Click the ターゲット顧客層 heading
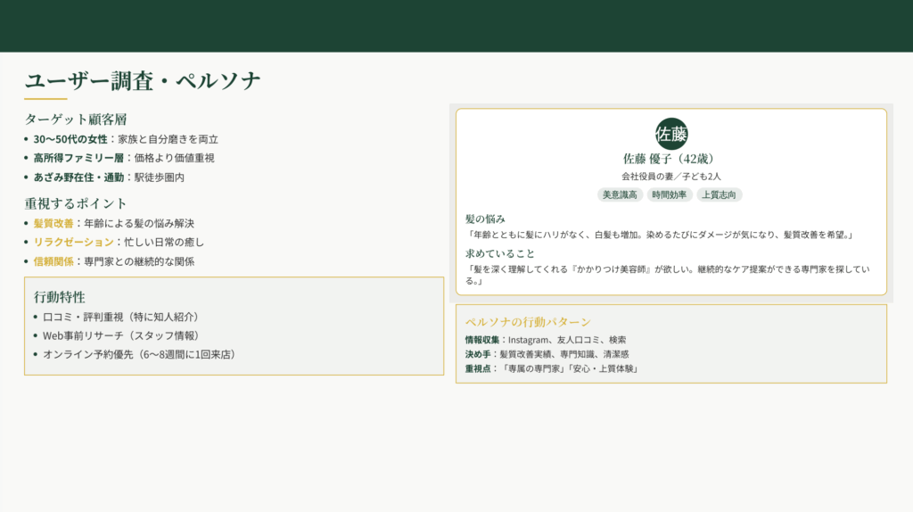This screenshot has width=913, height=512. [x=76, y=119]
